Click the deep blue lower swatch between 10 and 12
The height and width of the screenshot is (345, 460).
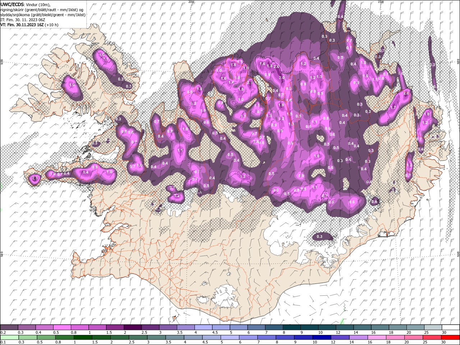click(x=322, y=337)
